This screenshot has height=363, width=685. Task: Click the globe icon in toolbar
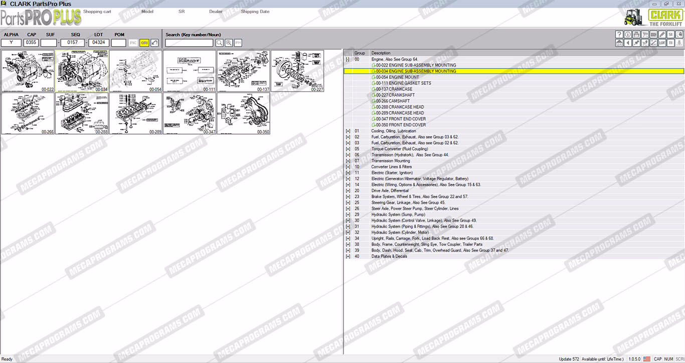(679, 34)
